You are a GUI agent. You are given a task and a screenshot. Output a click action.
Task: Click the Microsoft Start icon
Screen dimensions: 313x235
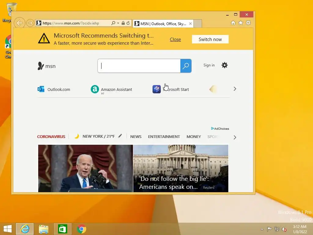click(x=157, y=89)
